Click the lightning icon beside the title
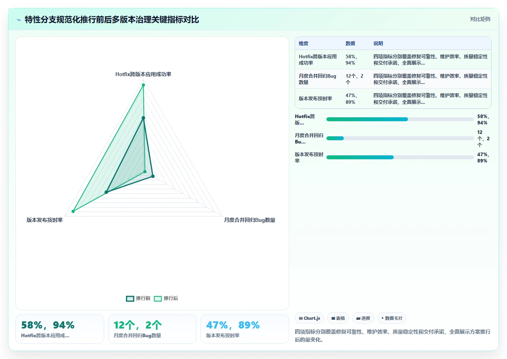Image resolution: width=507 pixels, height=359 pixels. [19, 19]
